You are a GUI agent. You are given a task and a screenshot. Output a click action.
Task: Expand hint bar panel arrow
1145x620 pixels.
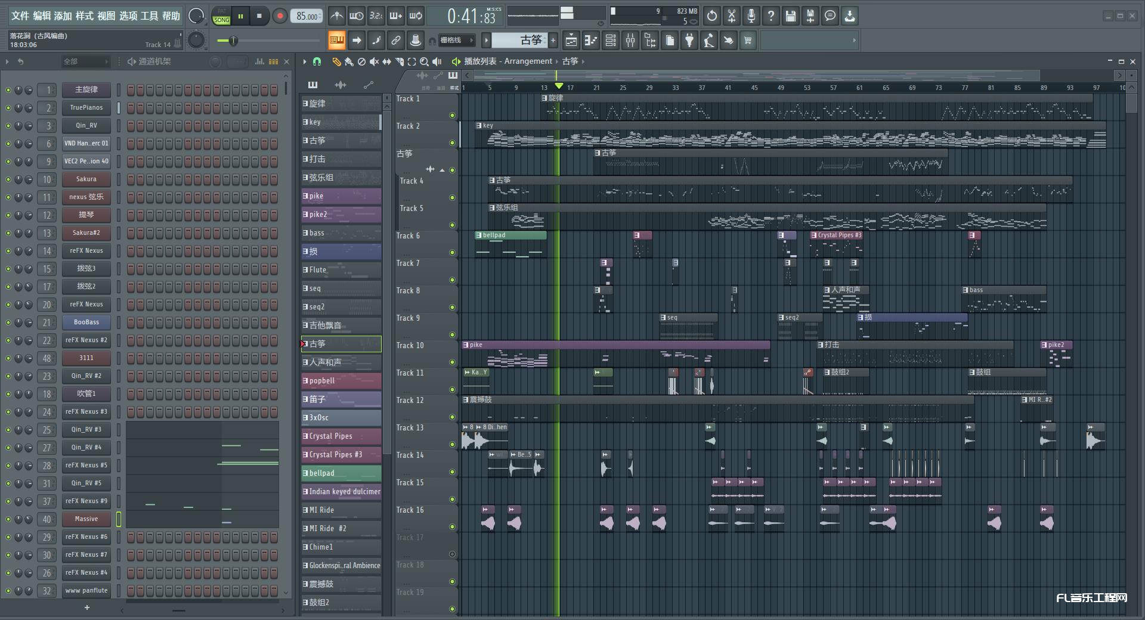point(854,41)
